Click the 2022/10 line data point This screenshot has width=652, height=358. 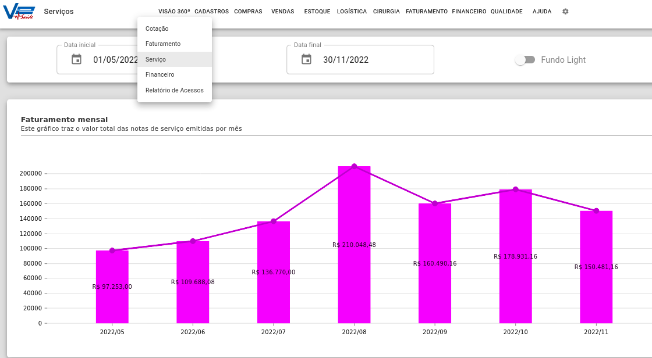pyautogui.click(x=516, y=189)
